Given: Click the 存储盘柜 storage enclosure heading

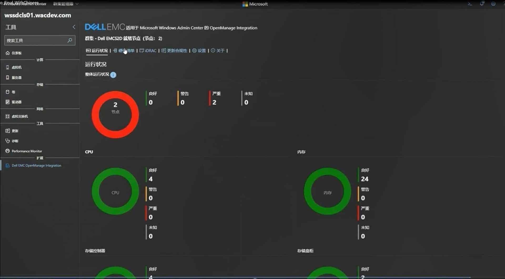Looking at the screenshot, I should click(x=305, y=251).
